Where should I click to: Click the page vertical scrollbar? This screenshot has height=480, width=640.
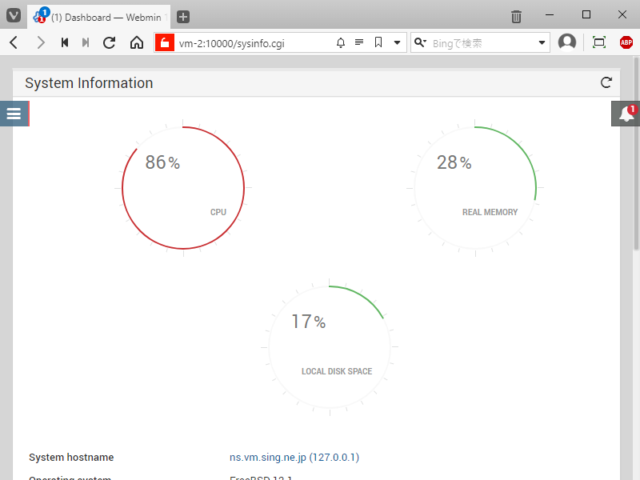(x=636, y=153)
